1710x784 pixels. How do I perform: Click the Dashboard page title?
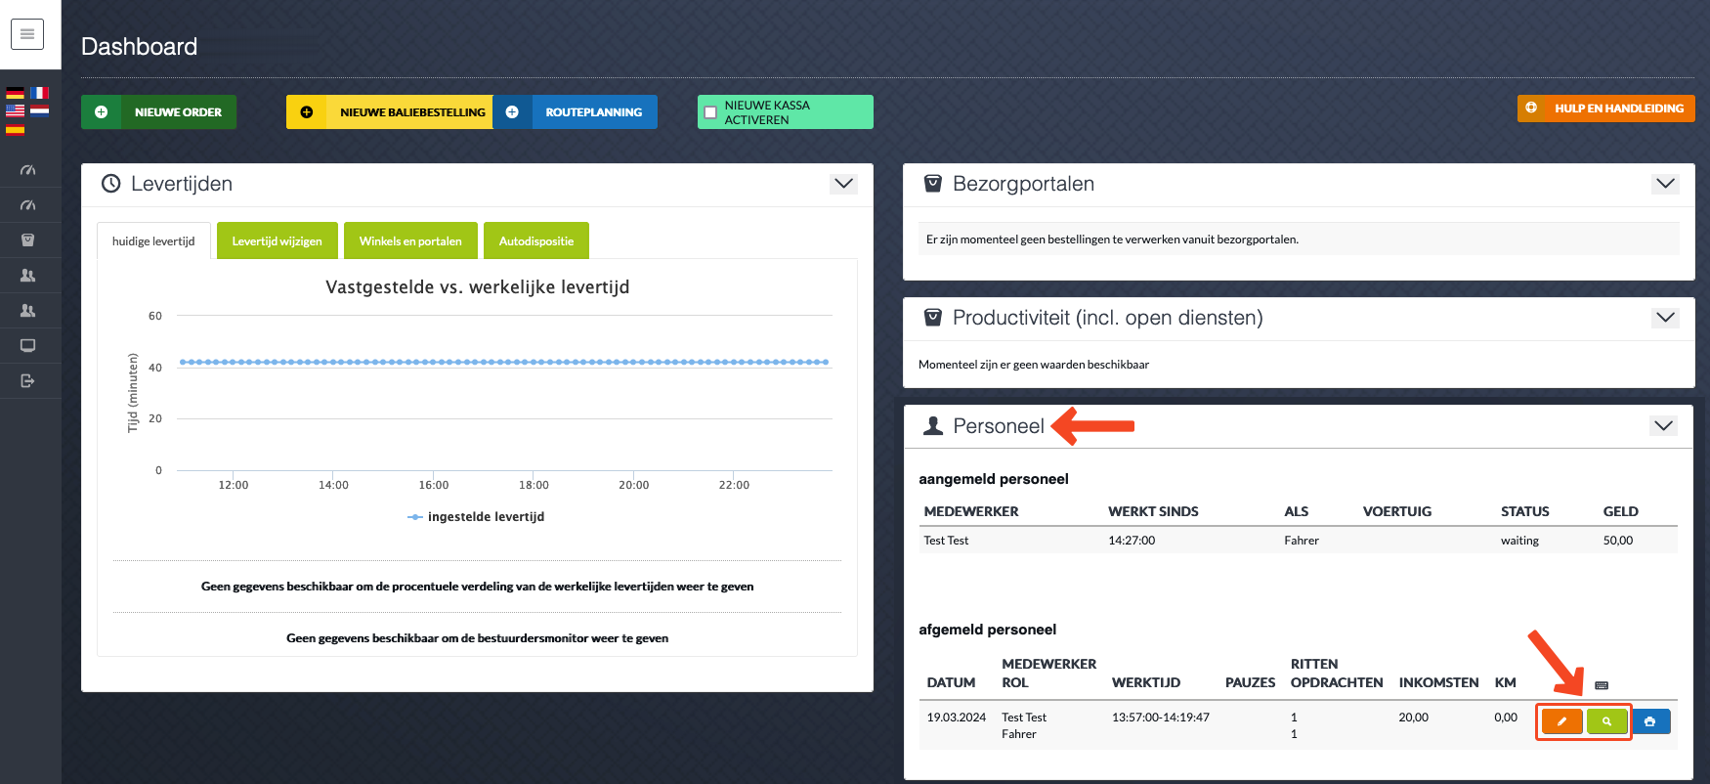[139, 46]
